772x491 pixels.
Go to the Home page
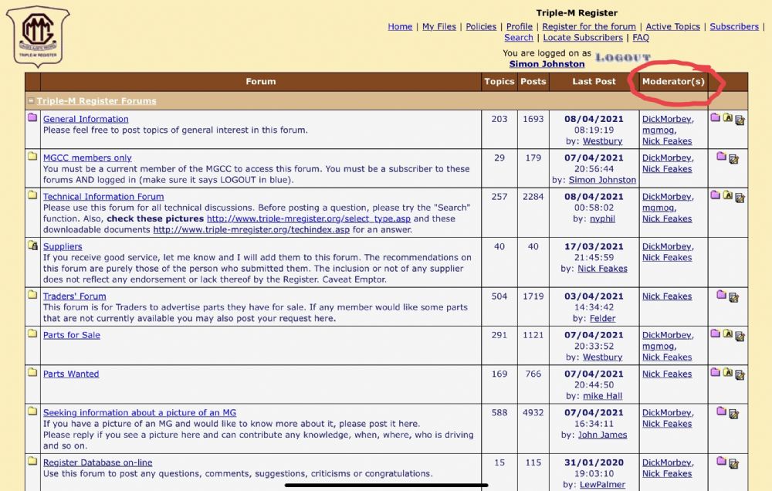pos(400,26)
